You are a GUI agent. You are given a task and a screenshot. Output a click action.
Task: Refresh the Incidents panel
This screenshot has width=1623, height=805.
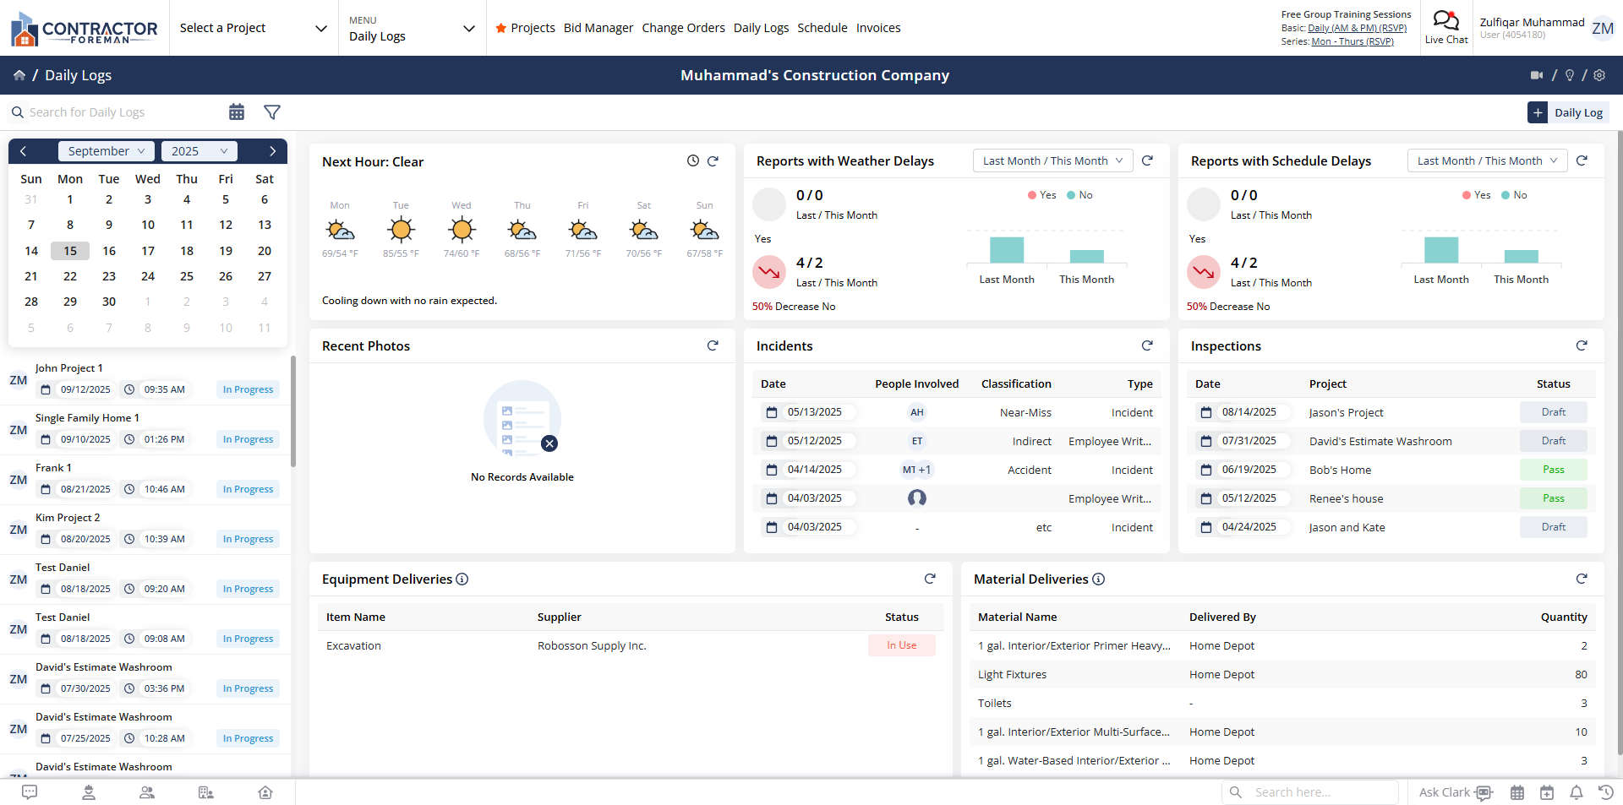click(x=1147, y=345)
